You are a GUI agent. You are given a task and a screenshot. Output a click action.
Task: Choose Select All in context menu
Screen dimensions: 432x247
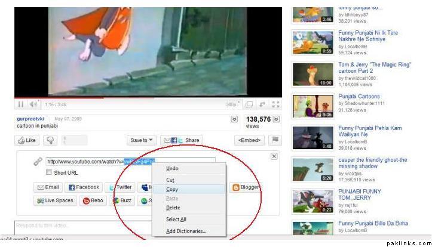176,220
